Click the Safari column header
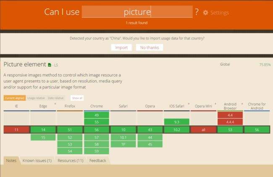 123,106
